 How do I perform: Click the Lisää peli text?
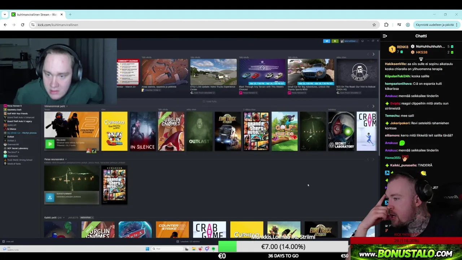point(10,242)
